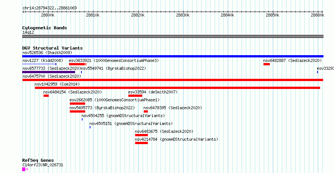Click the small blue nsv5549741 marker
The width and height of the screenshot is (334, 173).
coord(81,72)
